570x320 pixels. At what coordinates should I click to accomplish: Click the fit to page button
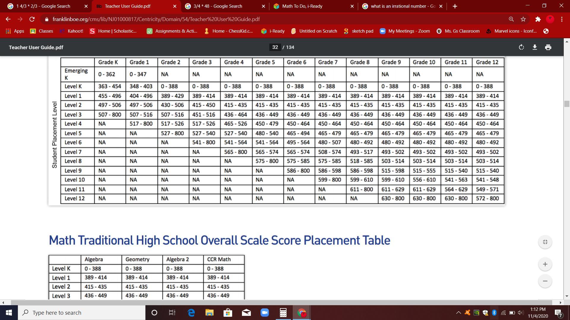545,242
